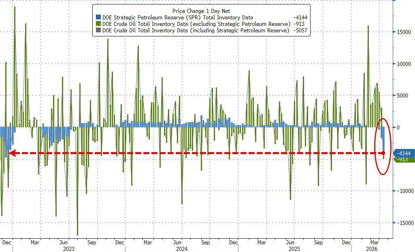This screenshot has width=415, height=252.
Task: Select the green -913 axis value tag
Action: point(404,160)
